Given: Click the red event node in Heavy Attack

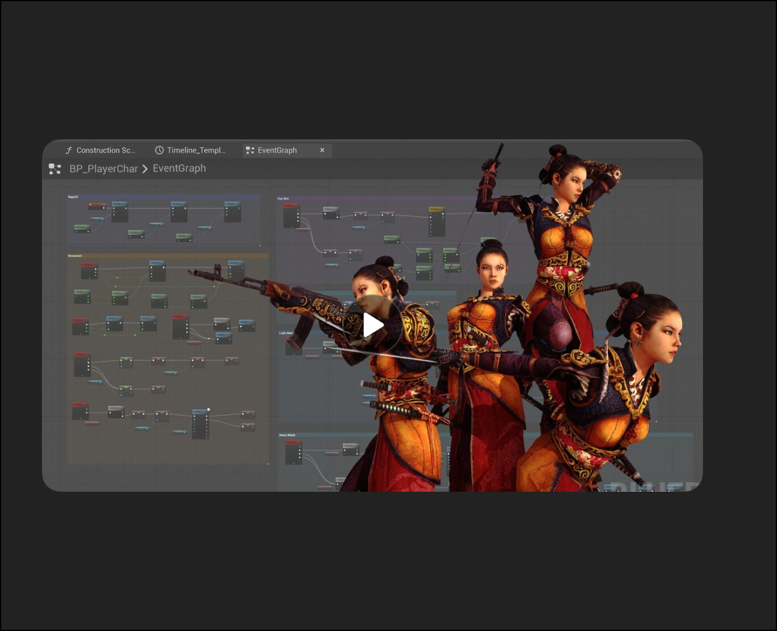Looking at the screenshot, I should (293, 452).
